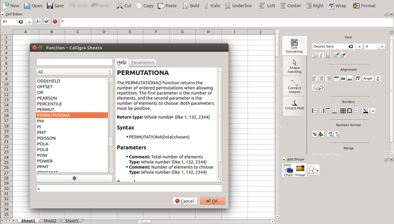Screen dimensions: 394x224
Task: Select the Cell formatting tool tab
Action: click(x=294, y=46)
